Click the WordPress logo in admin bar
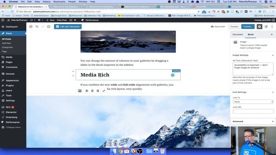The width and height of the screenshot is (276, 155). pos(3,20)
